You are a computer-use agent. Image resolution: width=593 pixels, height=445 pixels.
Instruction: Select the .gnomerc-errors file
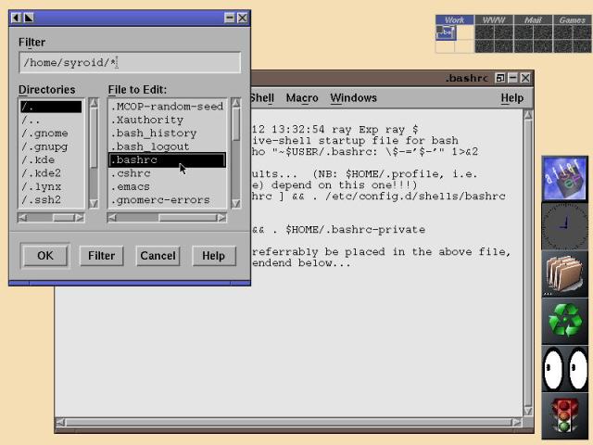click(x=167, y=200)
